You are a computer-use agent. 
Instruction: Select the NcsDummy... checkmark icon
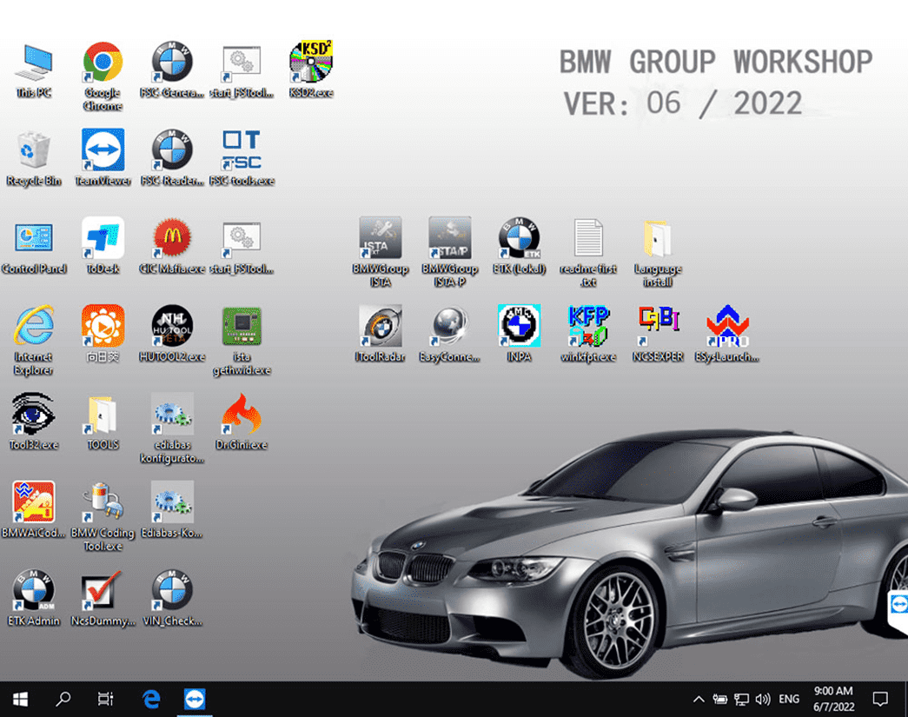coord(103,598)
